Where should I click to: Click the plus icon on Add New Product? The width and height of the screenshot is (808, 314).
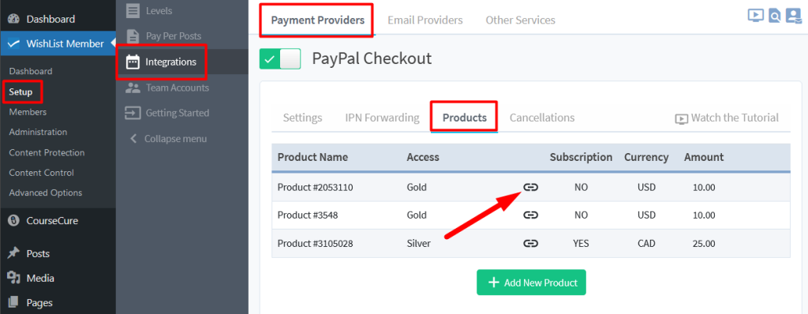pyautogui.click(x=494, y=282)
